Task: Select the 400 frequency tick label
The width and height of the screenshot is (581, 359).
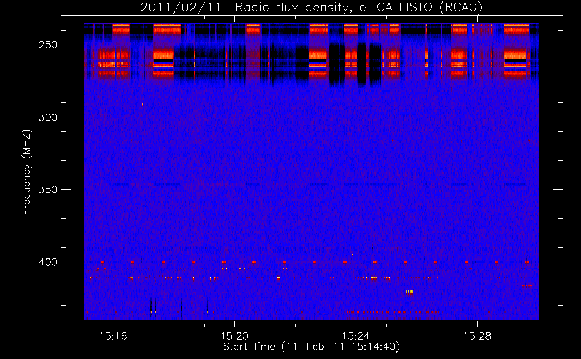Action: pyautogui.click(x=48, y=262)
